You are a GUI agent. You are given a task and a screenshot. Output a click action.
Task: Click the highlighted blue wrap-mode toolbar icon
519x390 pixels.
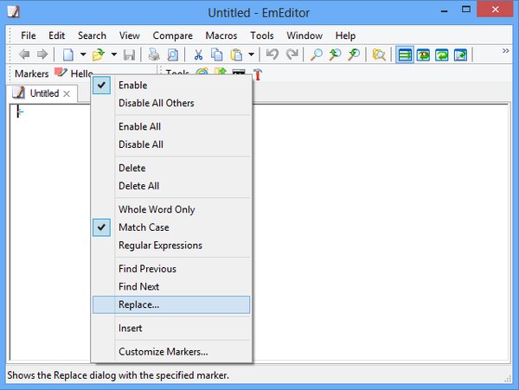click(x=405, y=54)
